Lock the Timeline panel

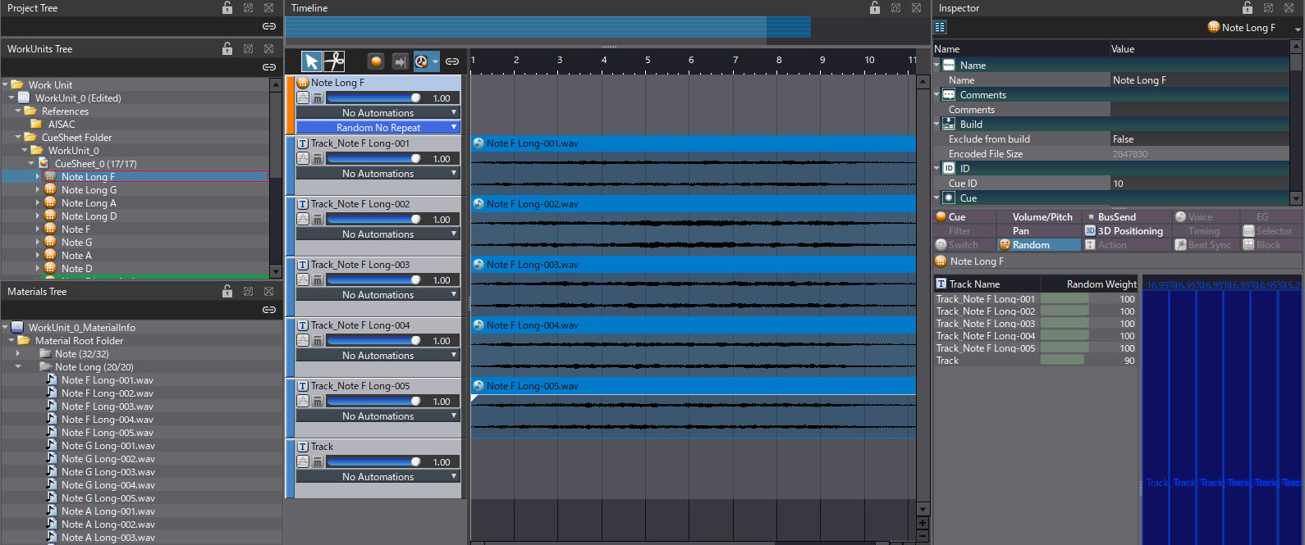pos(875,7)
